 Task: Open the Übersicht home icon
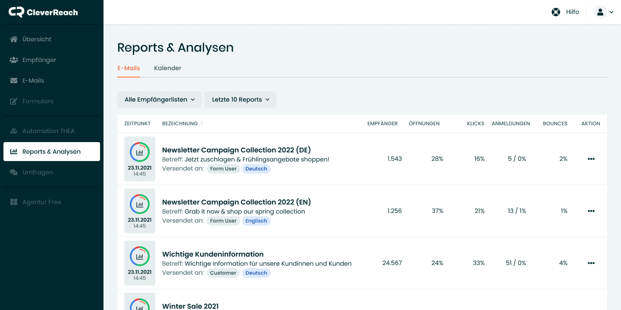tap(14, 39)
